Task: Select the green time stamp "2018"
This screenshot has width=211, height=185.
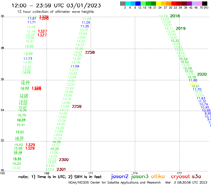Action: point(175,16)
